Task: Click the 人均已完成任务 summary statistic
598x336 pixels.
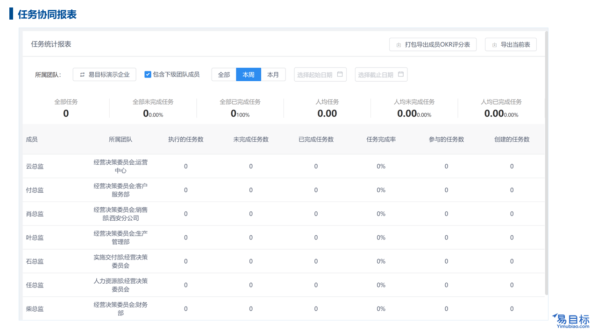Action: tap(501, 108)
